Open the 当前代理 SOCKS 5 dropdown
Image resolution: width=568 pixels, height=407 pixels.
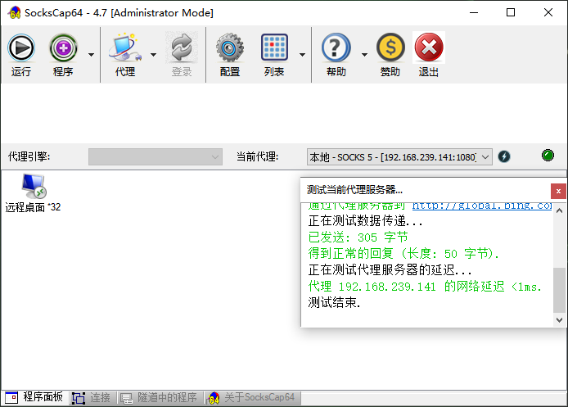tap(399, 157)
